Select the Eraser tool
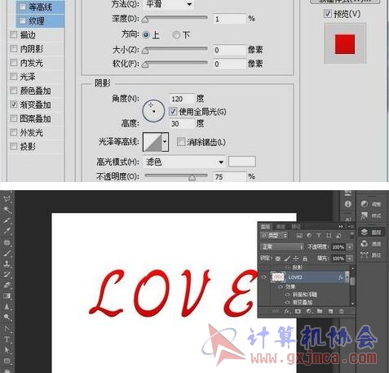Image resolution: width=389 pixels, height=373 pixels. (x=7, y=285)
